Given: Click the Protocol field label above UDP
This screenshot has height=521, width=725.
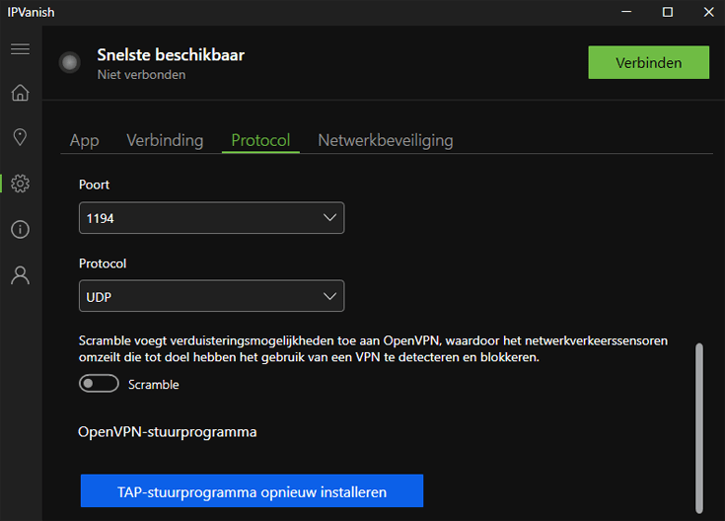Looking at the screenshot, I should (103, 263).
